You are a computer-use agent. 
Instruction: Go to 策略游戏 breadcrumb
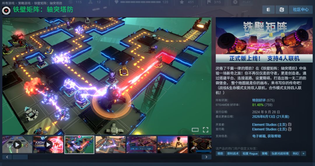click(24, 3)
